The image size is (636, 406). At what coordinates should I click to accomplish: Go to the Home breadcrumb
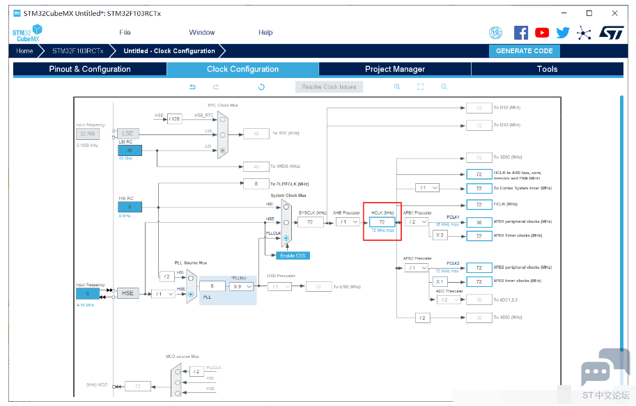25,51
